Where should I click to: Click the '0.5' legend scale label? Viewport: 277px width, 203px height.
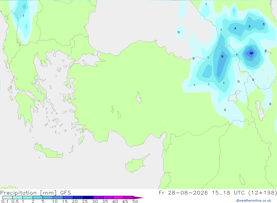pyautogui.click(x=15, y=201)
